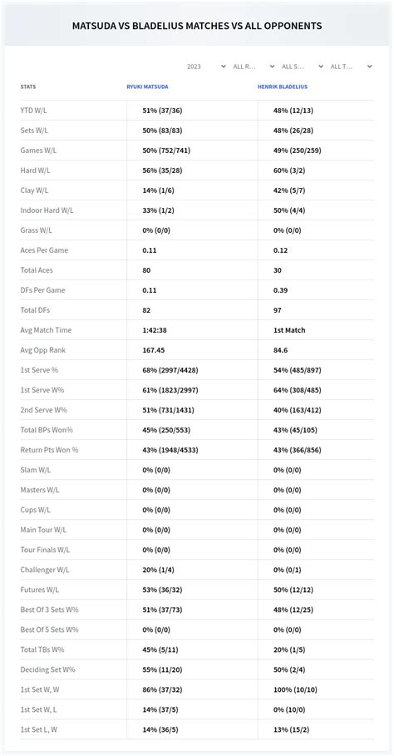The image size is (394, 756).
Task: Click the chevron beside ALL R...
Action: click(272, 67)
